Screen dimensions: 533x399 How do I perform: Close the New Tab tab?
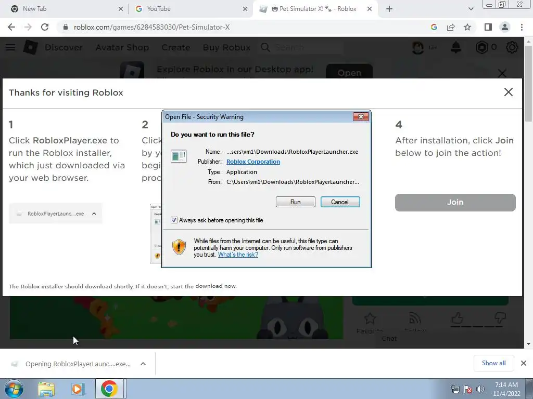121,9
